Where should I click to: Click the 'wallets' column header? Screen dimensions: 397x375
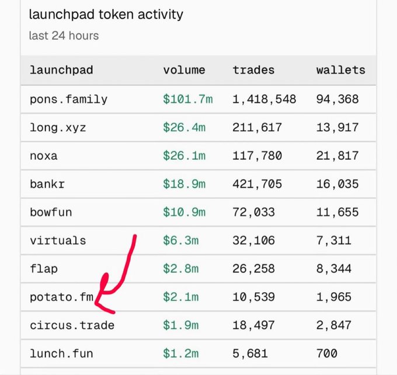click(x=341, y=71)
